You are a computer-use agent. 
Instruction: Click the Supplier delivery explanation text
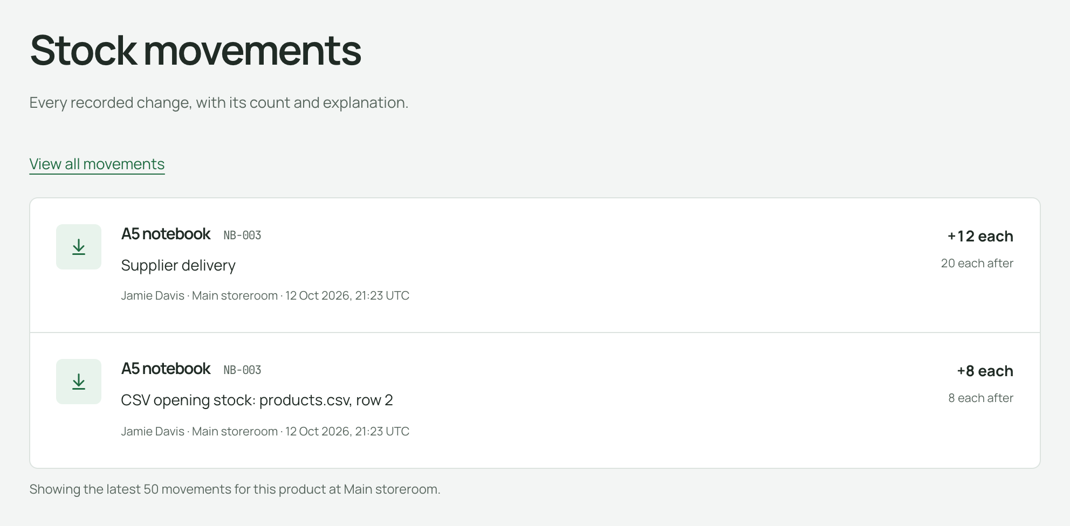coord(179,265)
